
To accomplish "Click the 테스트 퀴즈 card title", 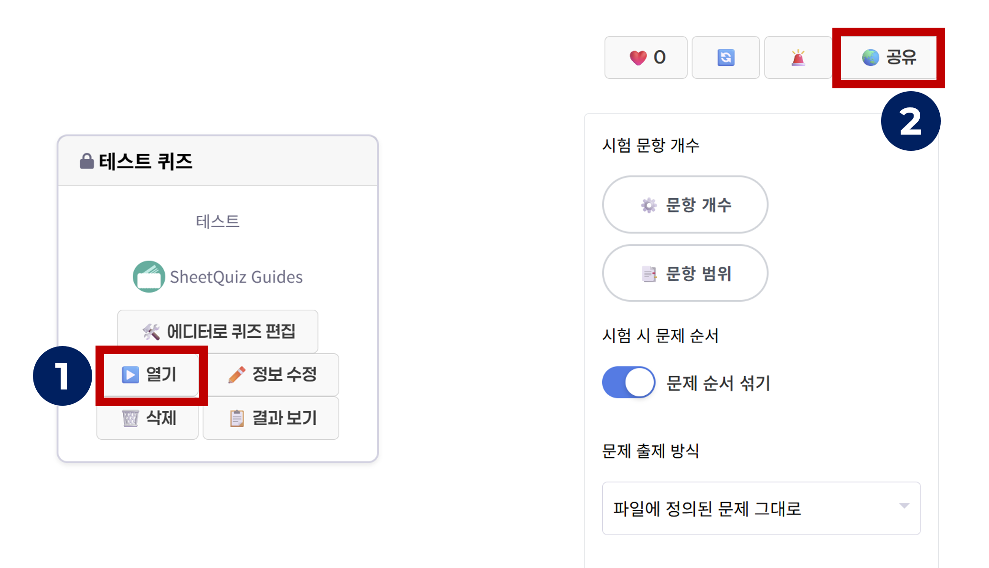I will [146, 161].
